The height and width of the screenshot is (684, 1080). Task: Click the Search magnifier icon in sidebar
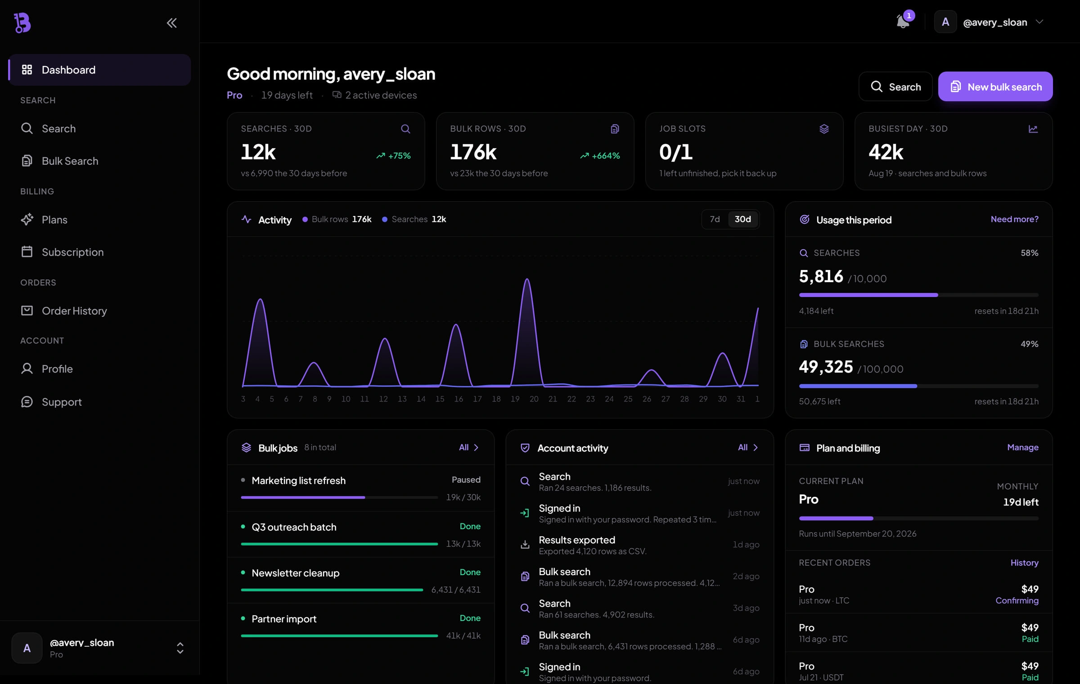tap(27, 128)
